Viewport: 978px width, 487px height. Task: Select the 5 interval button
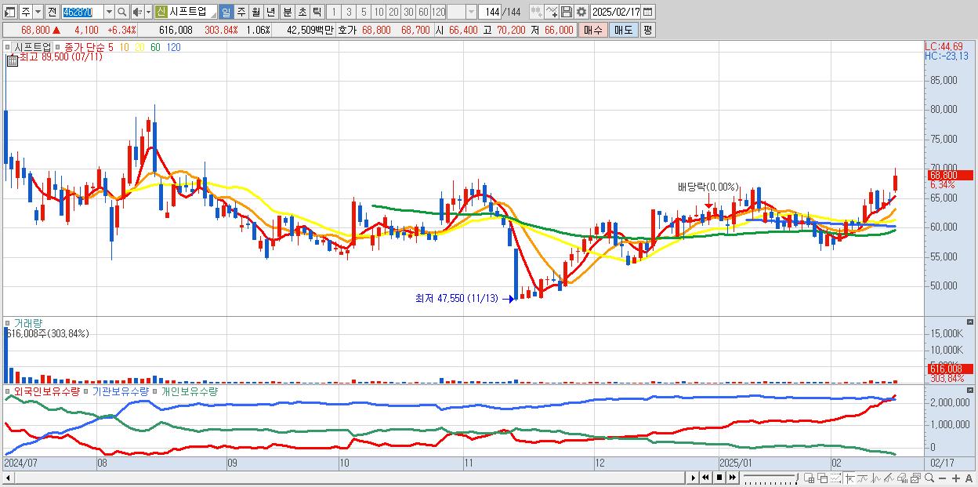(x=364, y=12)
